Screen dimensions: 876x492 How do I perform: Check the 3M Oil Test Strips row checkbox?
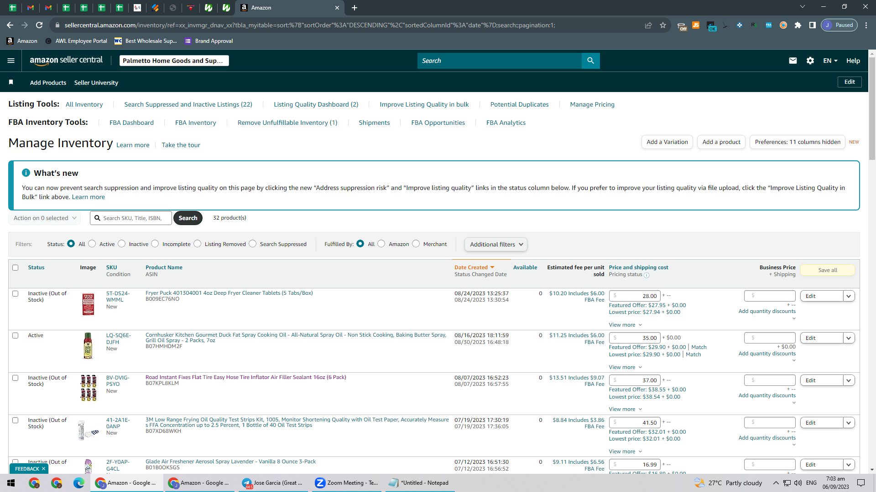point(16,420)
